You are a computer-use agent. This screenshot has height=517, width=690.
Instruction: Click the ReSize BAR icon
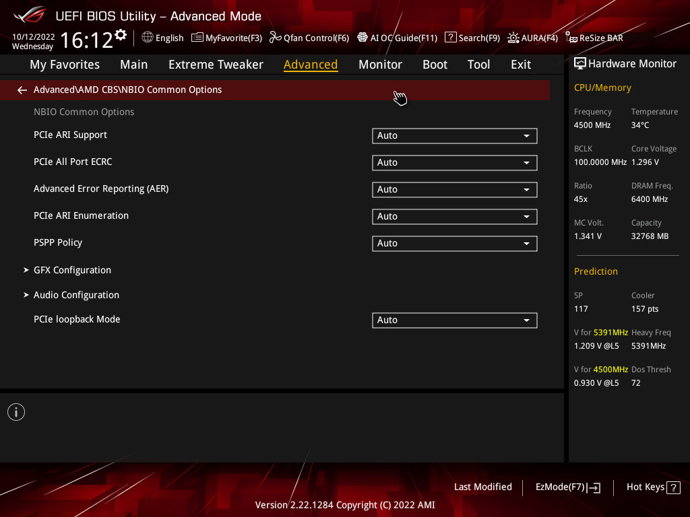571,38
